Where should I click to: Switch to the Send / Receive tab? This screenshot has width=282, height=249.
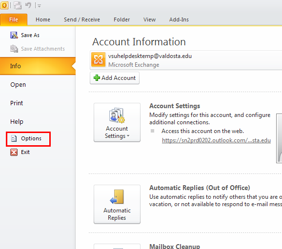pyautogui.click(x=82, y=19)
